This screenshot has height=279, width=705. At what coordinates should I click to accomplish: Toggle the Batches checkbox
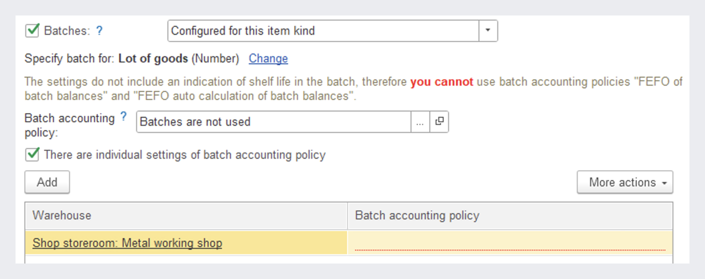(x=32, y=31)
